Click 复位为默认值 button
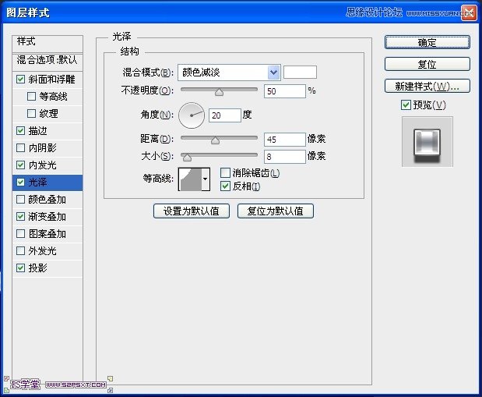This screenshot has height=397, width=482. coord(276,211)
